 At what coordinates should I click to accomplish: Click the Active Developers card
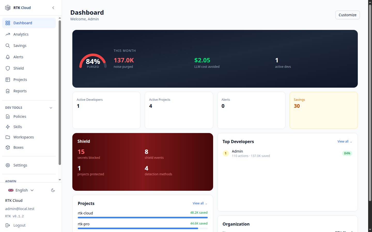(x=106, y=110)
